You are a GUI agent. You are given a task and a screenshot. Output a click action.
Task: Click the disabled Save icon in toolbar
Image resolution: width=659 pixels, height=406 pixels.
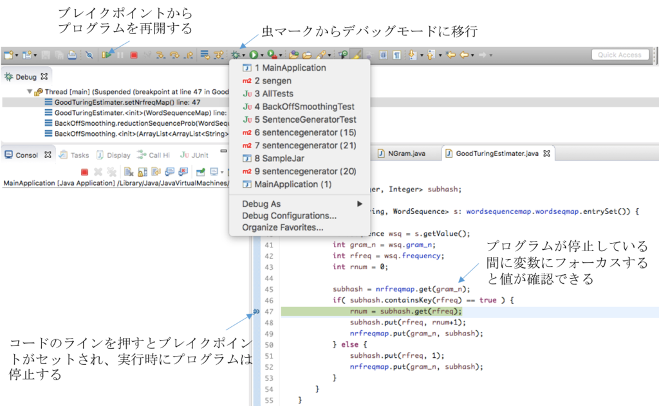46,55
